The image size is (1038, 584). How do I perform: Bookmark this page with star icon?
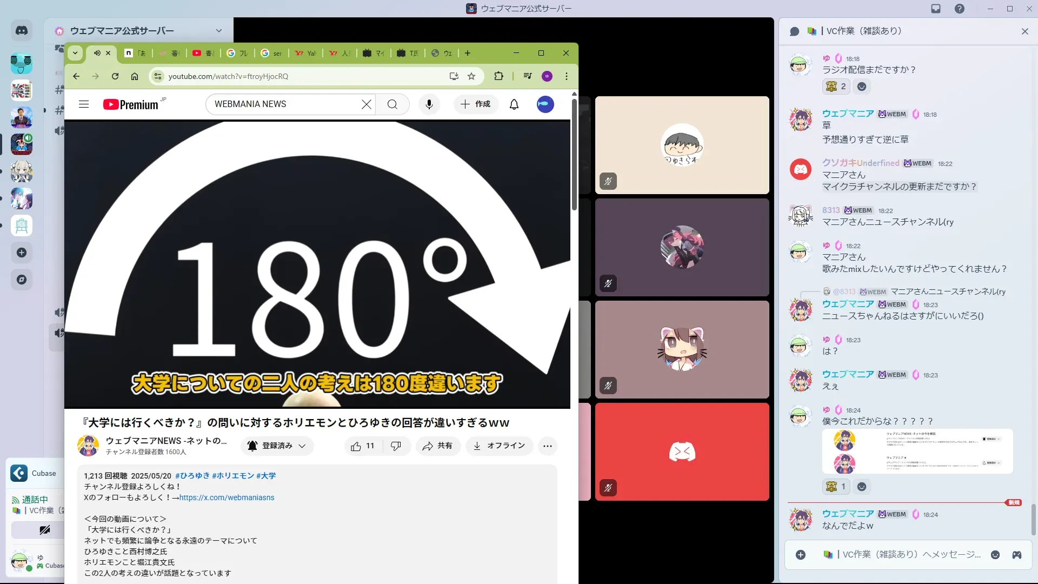pyautogui.click(x=471, y=76)
